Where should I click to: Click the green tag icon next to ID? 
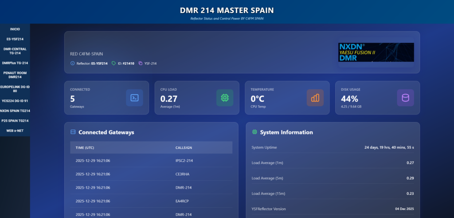pos(114,63)
